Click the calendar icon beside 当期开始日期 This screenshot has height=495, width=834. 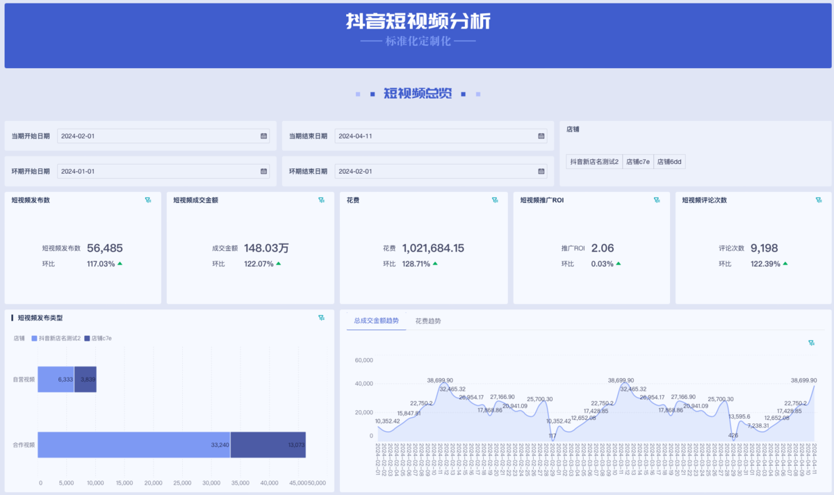[x=263, y=136]
